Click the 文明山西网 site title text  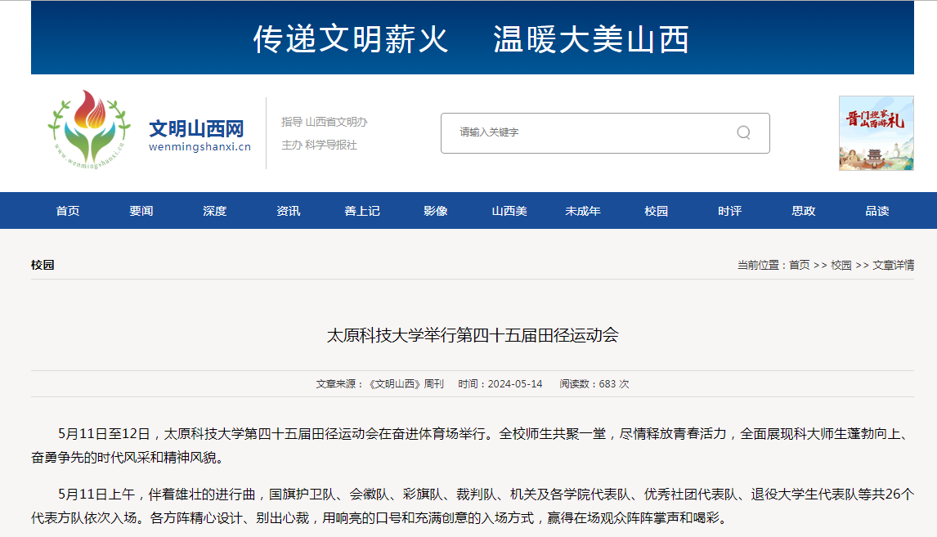coord(196,128)
